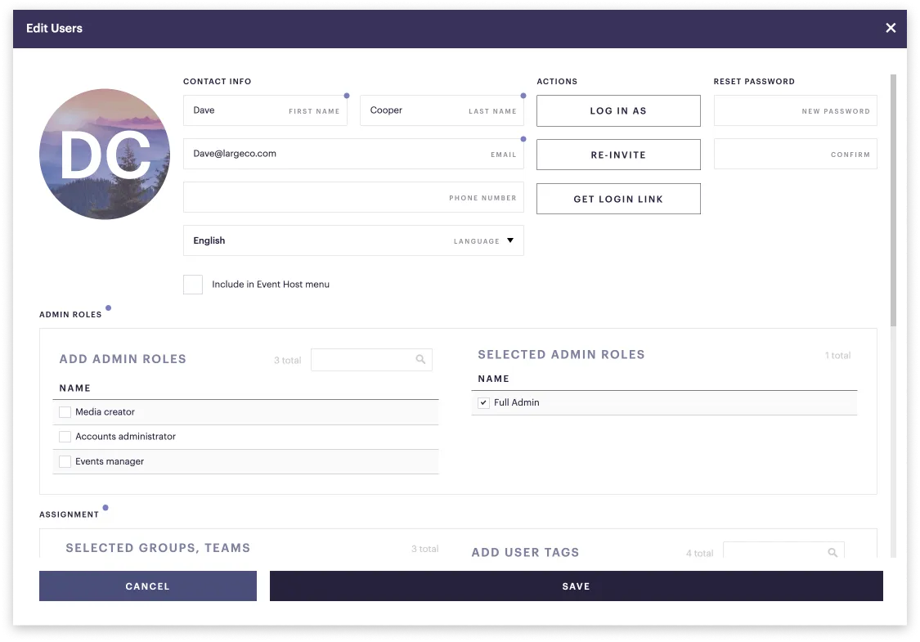Open the Language dropdown arrow
The height and width of the screenshot is (642, 920).
(x=510, y=240)
